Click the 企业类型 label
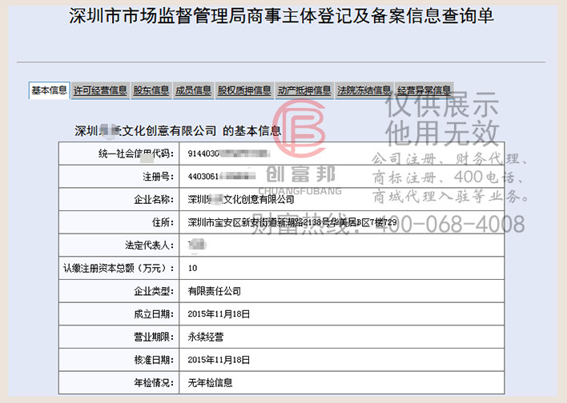Screen dimensions: 567x403 pyautogui.click(x=154, y=291)
